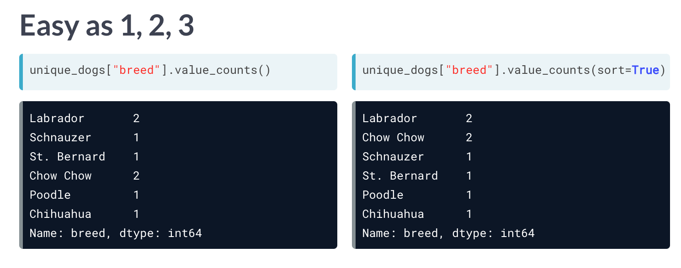Click Schnauzer row in the unsorted value_counts() output
The image size is (681, 268).
point(85,138)
